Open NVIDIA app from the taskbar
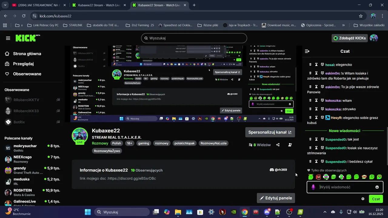This screenshot has height=218, width=388. [233, 212]
